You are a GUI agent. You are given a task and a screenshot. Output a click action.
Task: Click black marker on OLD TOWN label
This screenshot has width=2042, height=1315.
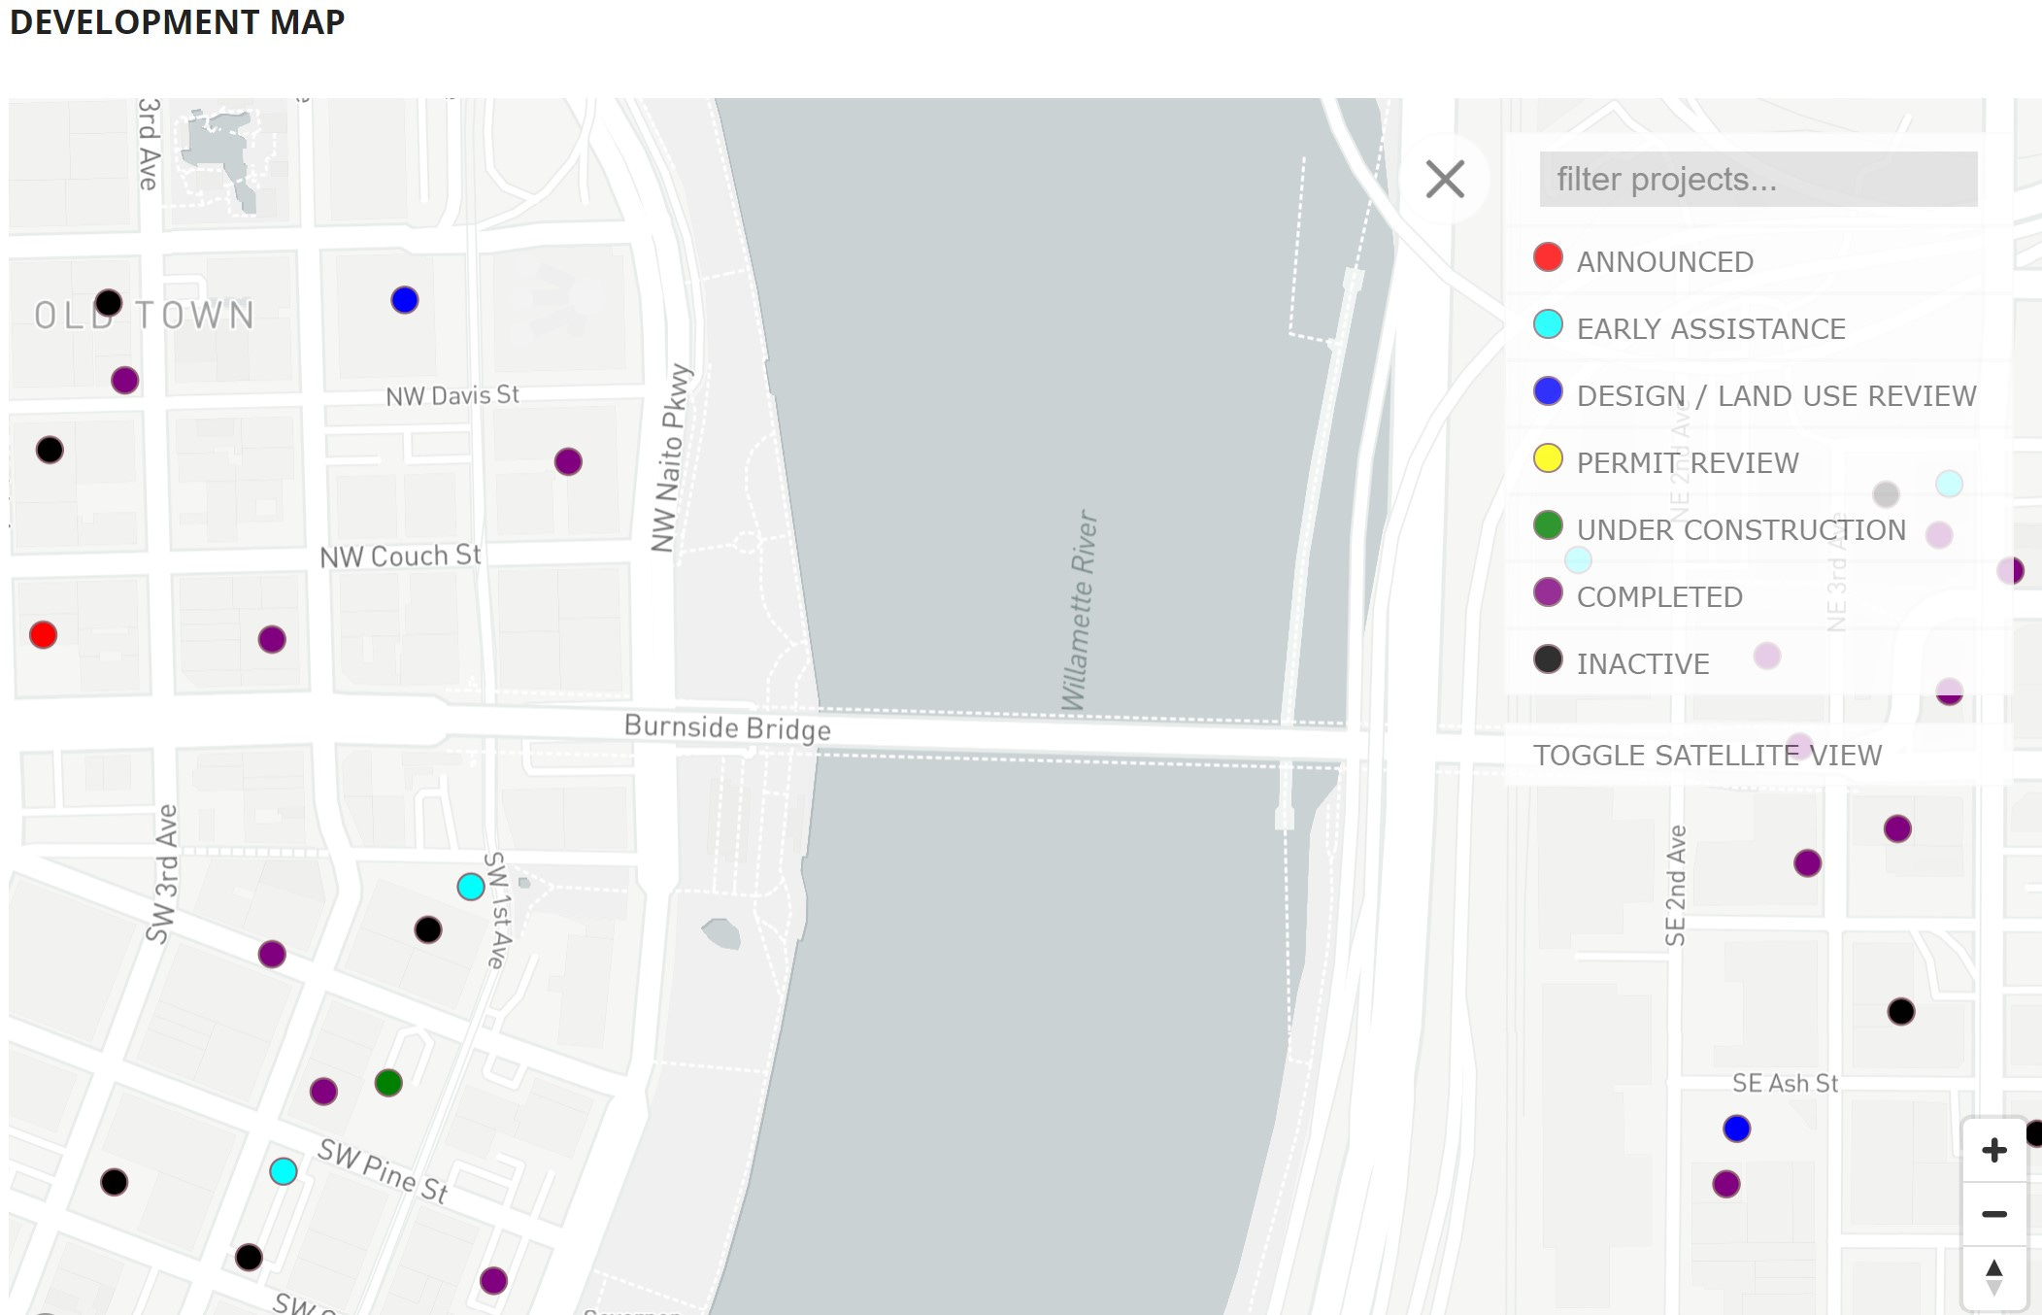(x=109, y=303)
